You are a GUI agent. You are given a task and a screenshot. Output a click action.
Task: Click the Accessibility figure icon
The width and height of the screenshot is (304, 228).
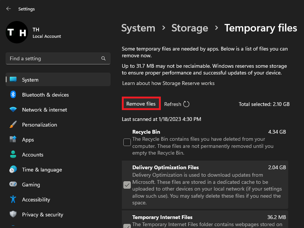point(13,200)
